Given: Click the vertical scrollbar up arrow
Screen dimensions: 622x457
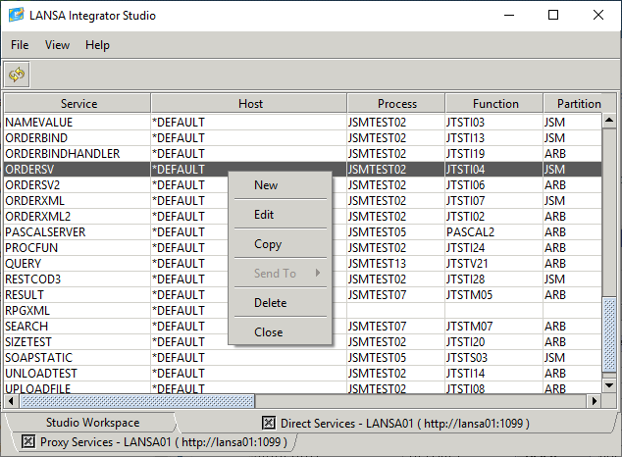Looking at the screenshot, I should [x=609, y=121].
